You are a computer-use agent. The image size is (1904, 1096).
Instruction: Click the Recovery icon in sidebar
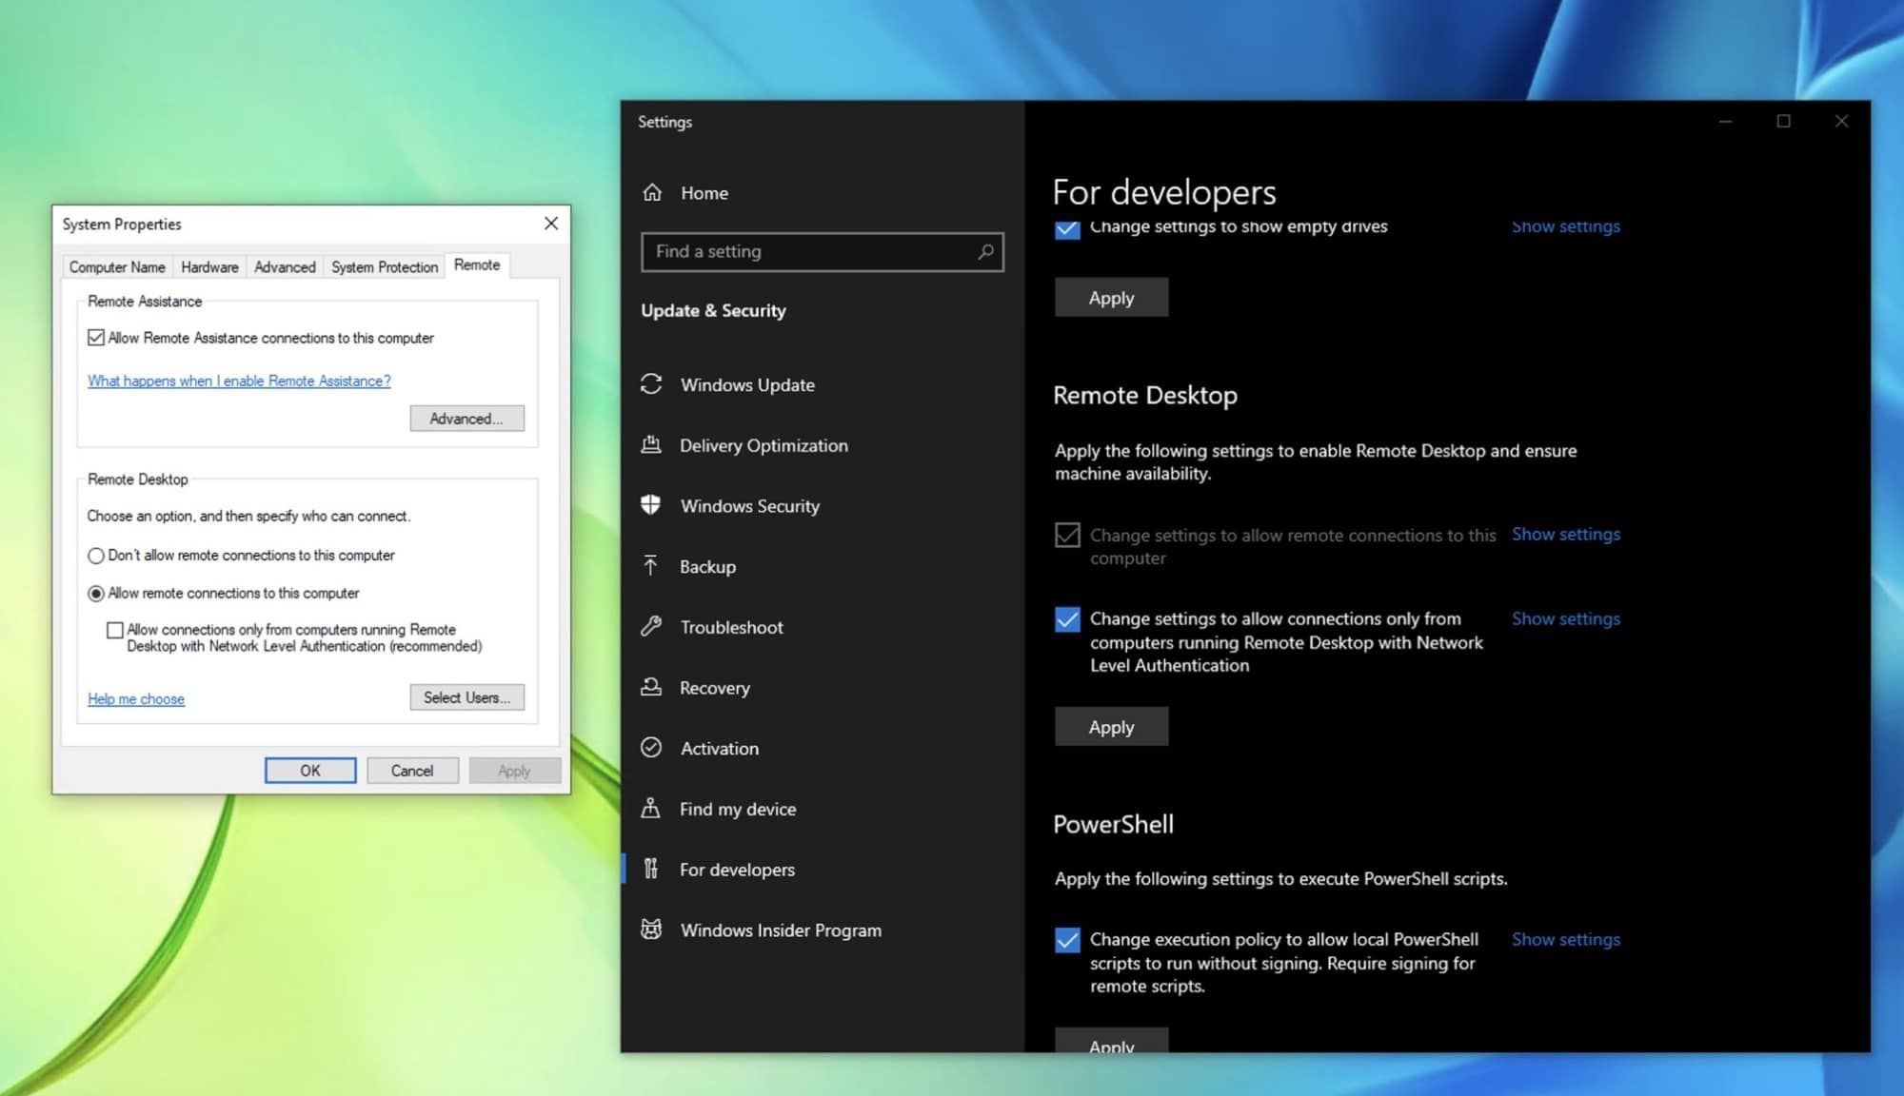(651, 687)
